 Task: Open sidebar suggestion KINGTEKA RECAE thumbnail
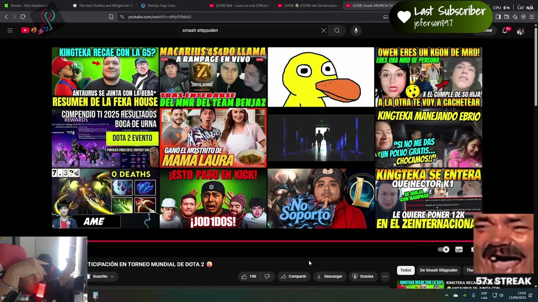tap(420, 284)
